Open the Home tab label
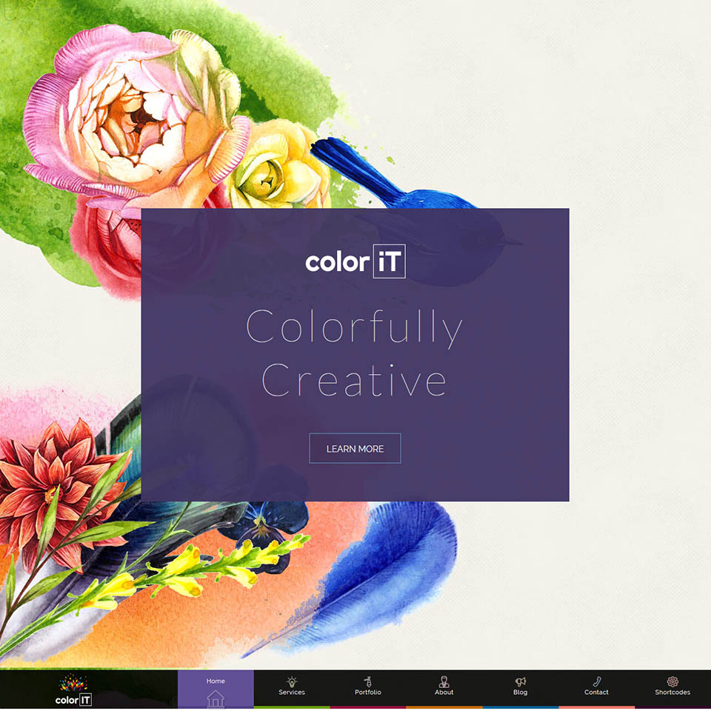Viewport: 711px width, 711px height. point(216,681)
